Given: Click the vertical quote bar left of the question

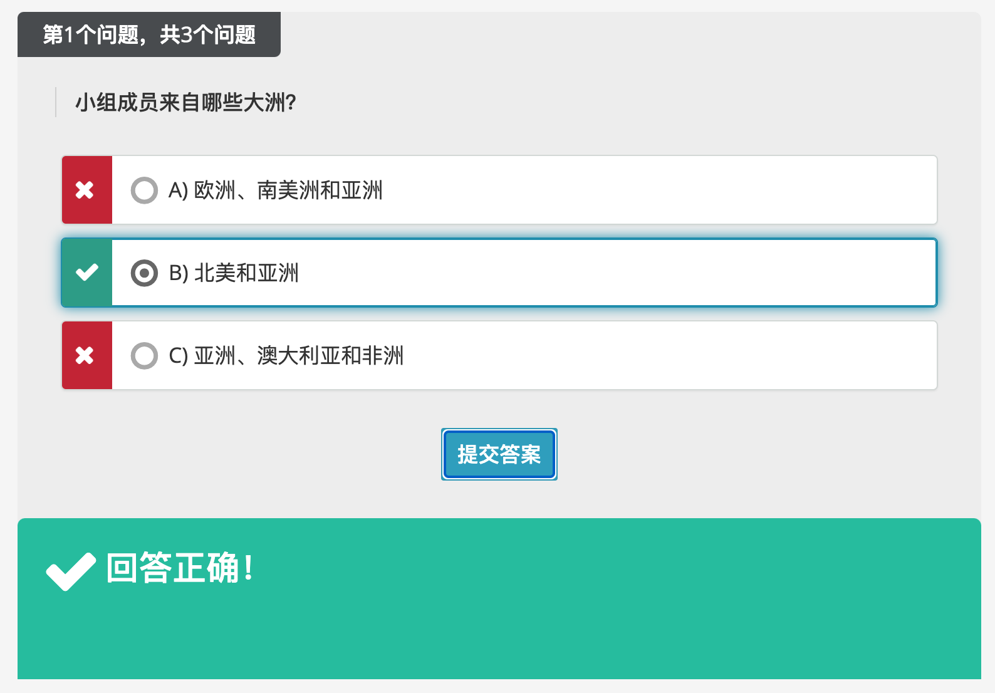Looking at the screenshot, I should [56, 102].
